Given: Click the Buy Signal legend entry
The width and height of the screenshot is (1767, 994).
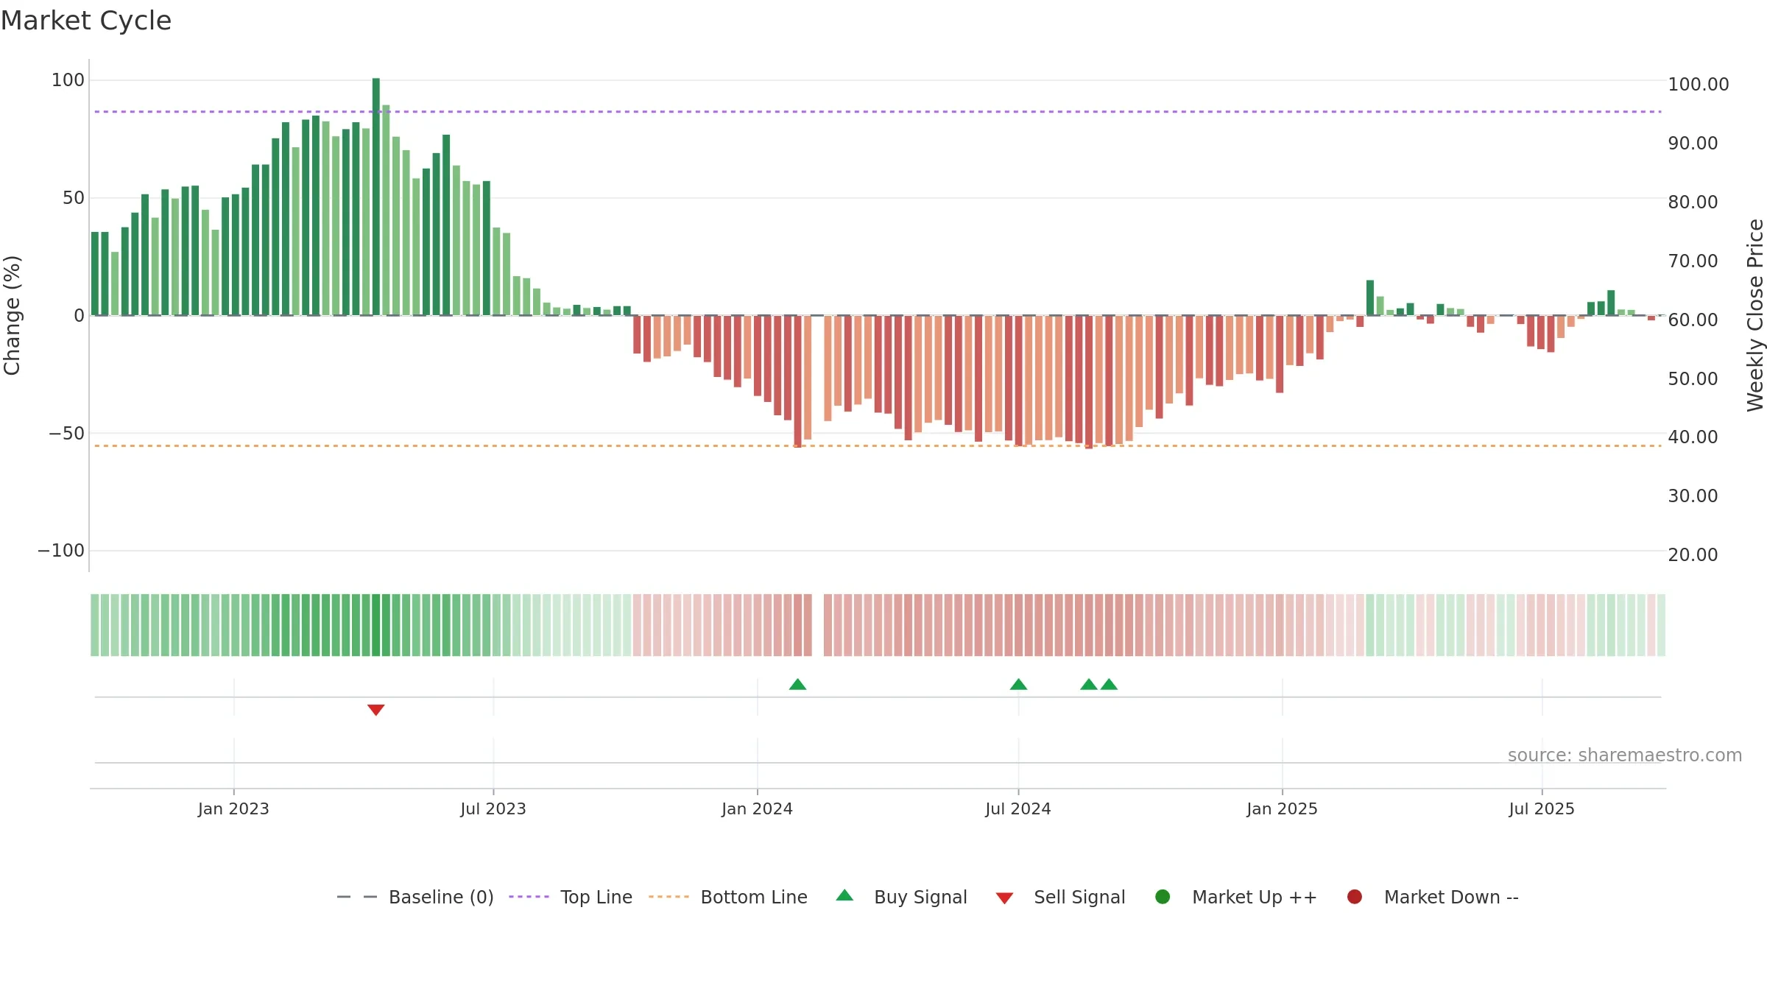Looking at the screenshot, I should tap(901, 897).
